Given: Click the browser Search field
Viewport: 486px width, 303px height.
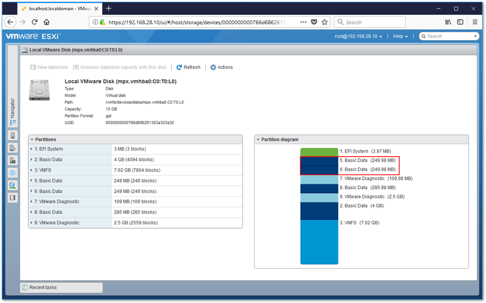Looking at the screenshot, I should [x=370, y=22].
